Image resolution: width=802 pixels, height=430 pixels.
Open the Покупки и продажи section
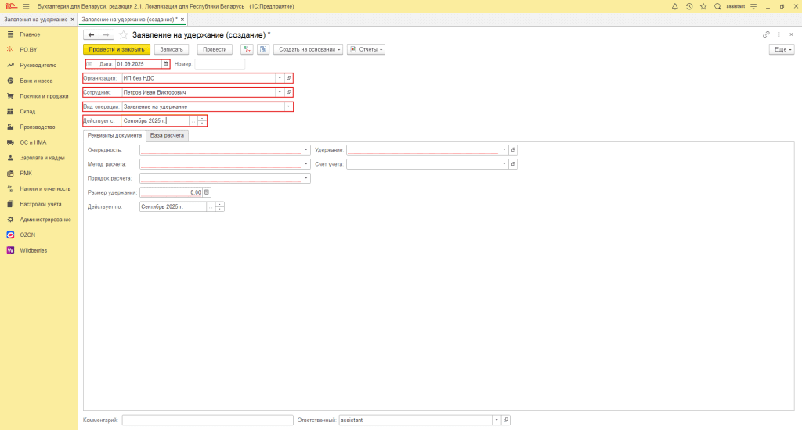[x=44, y=96]
